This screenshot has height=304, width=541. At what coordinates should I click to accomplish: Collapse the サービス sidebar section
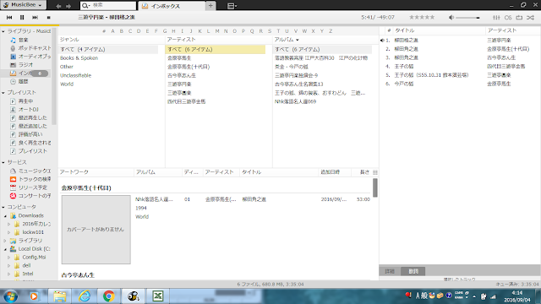tap(3, 162)
